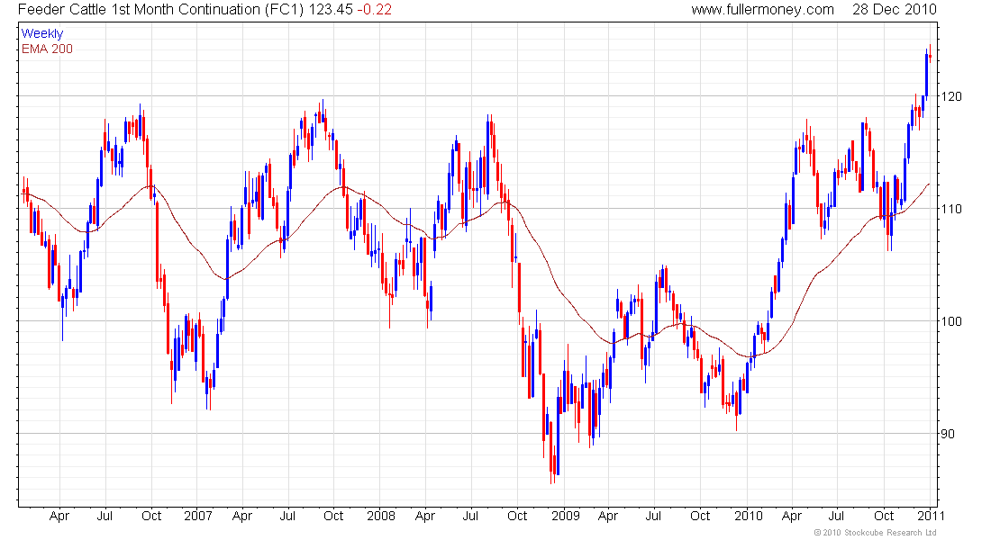The height and width of the screenshot is (540, 991).
Task: Click the first "Apr" label before 2007
Action: tap(59, 516)
